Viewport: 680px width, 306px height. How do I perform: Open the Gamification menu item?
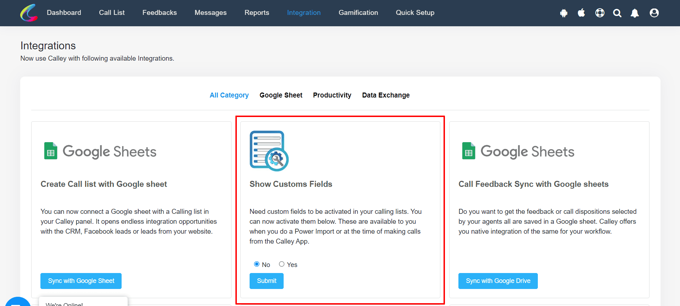[x=358, y=13]
